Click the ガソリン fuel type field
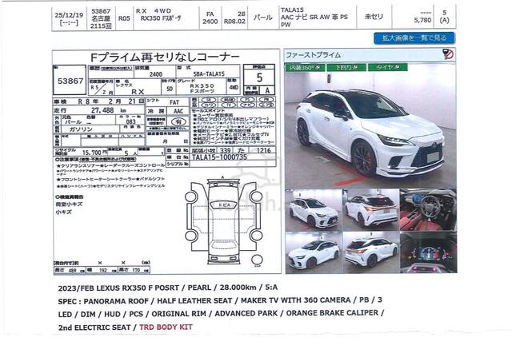Image resolution: width=512 pixels, height=361 pixels. click(x=81, y=129)
